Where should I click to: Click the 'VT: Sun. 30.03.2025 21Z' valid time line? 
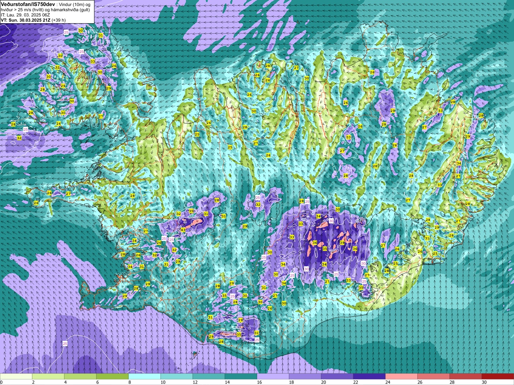pyautogui.click(x=25, y=20)
